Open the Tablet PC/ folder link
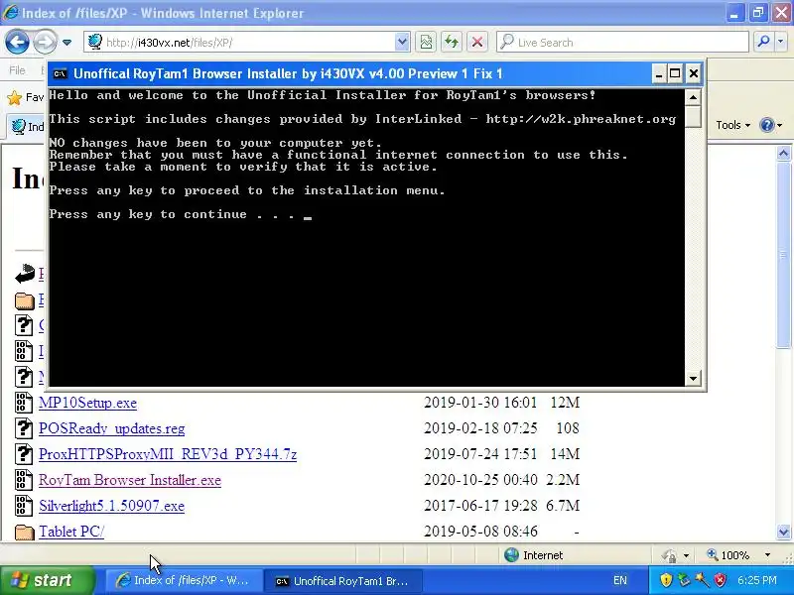Screen dimensions: 794x595 point(71,532)
